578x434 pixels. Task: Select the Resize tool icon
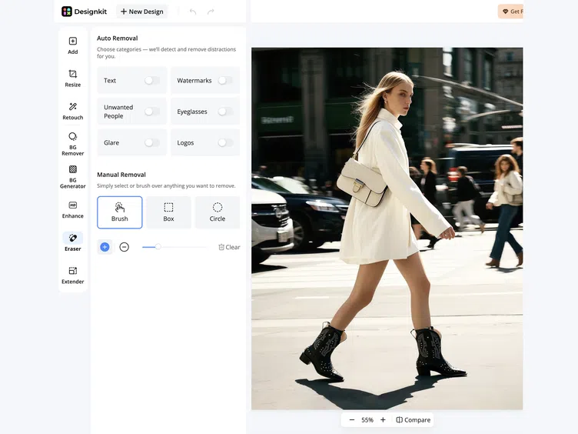[72, 74]
